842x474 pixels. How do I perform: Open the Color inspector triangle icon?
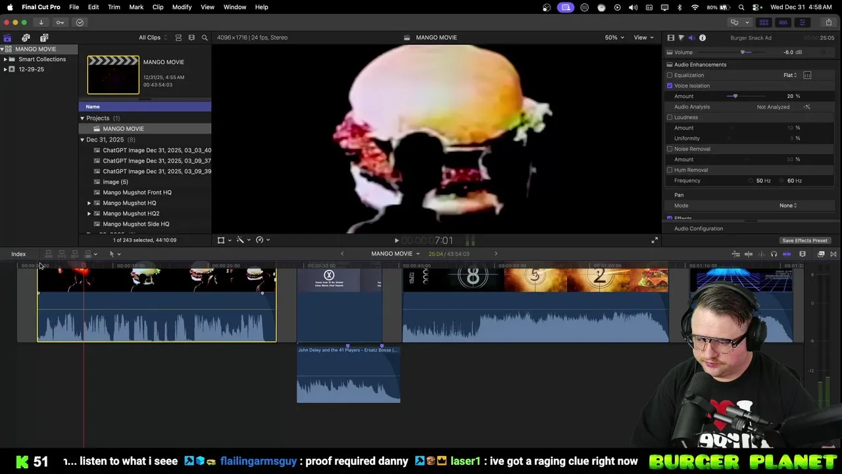[681, 38]
